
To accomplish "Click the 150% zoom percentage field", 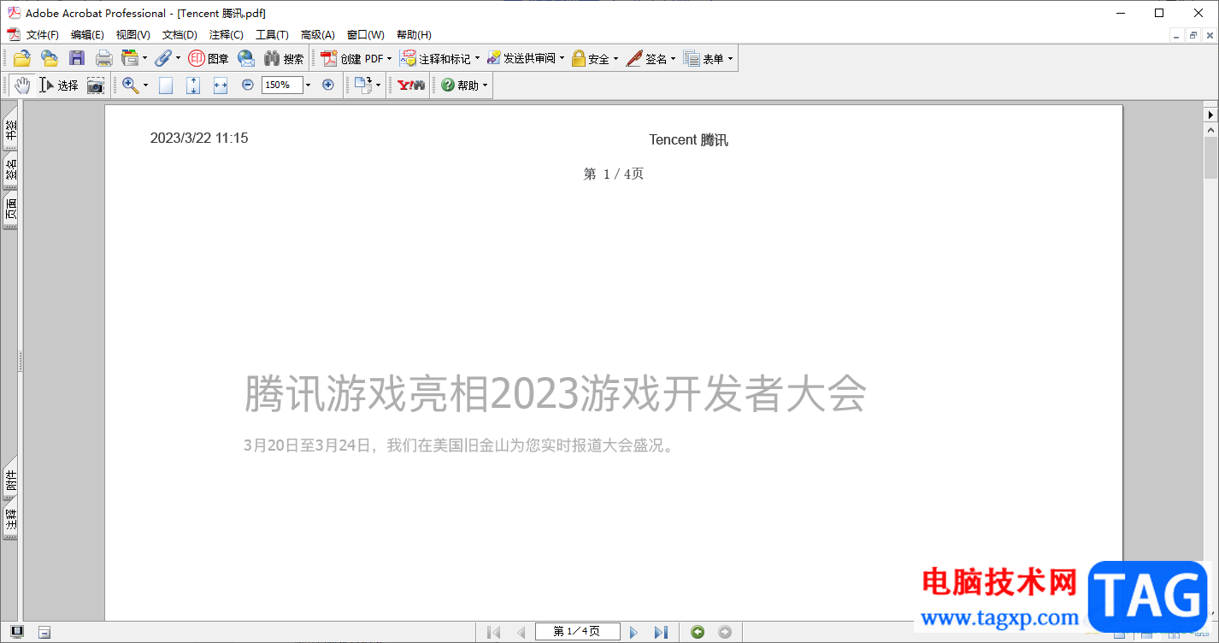I will tap(281, 85).
